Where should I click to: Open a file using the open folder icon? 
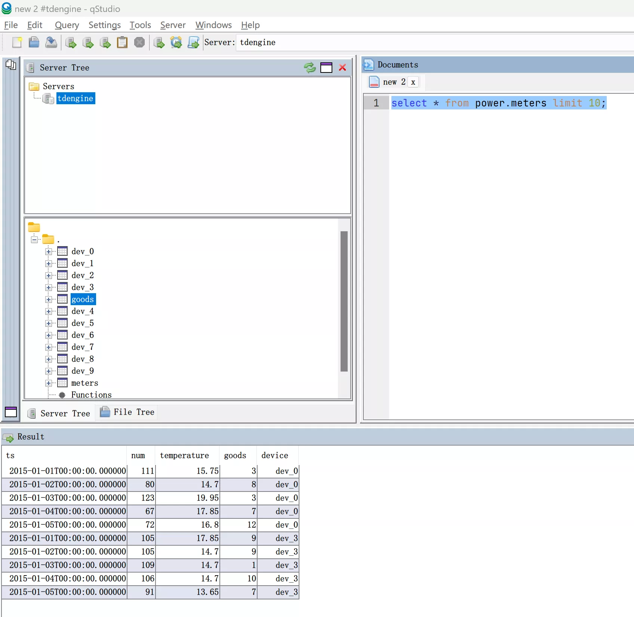(x=34, y=42)
